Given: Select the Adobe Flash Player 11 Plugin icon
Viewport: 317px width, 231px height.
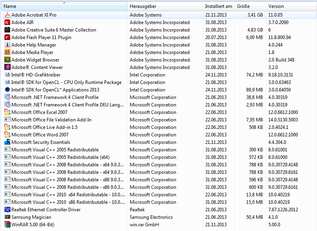Looking at the screenshot, I should tap(7, 37).
